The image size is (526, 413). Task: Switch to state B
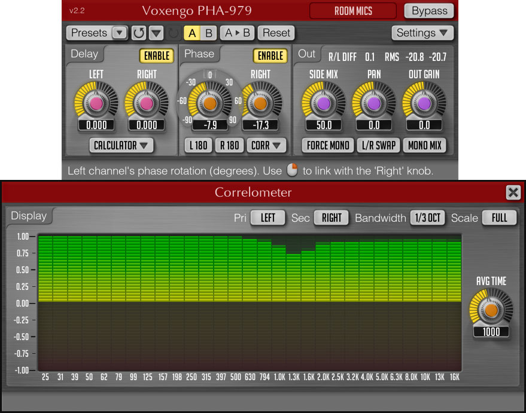[209, 33]
